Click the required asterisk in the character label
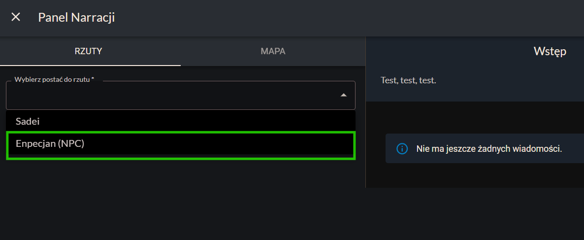584x240 pixels. coord(93,79)
